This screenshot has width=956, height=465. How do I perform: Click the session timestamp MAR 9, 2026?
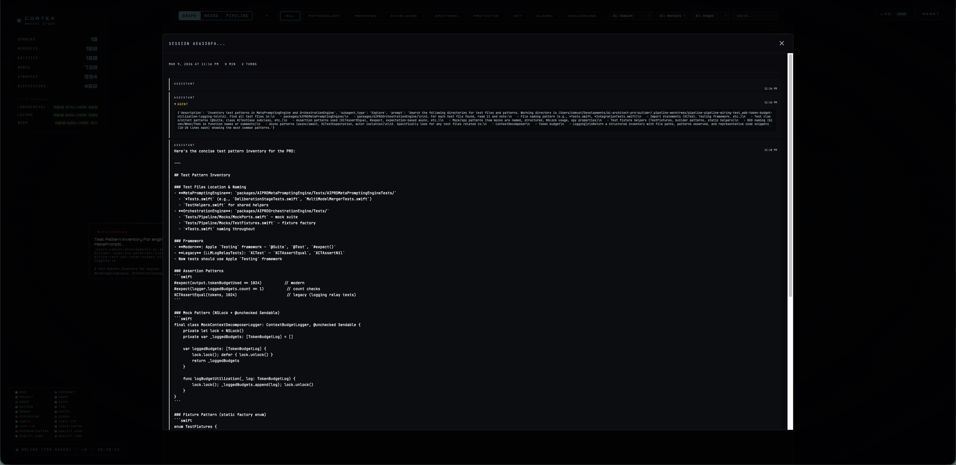194,64
